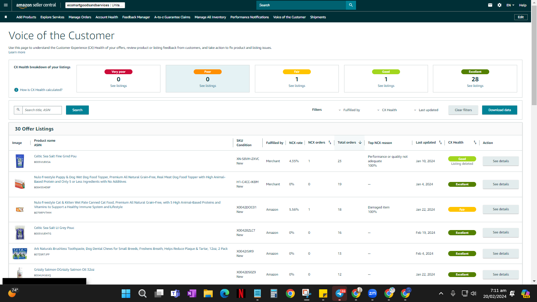Viewport: 537px width, 302px height.
Task: Open Manage All Inventory
Action: point(210,17)
